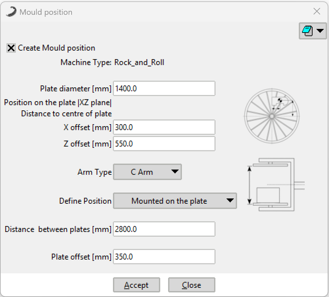Open the Arm Type dropdown
The width and height of the screenshot is (329, 297).
[147, 172]
